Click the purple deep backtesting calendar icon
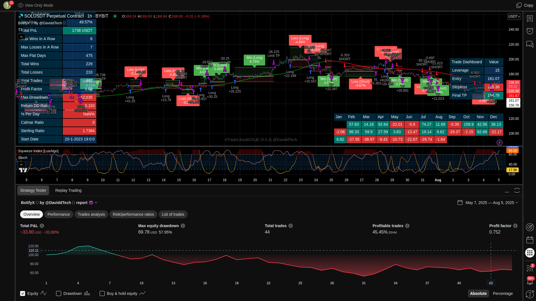Viewport: 536px width, 301px height. [x=91, y=203]
